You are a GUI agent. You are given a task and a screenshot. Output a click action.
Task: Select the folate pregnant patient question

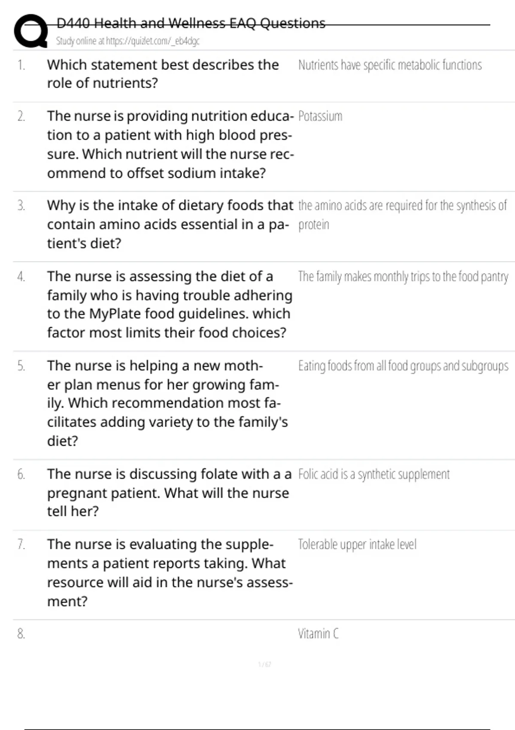pyautogui.click(x=169, y=493)
